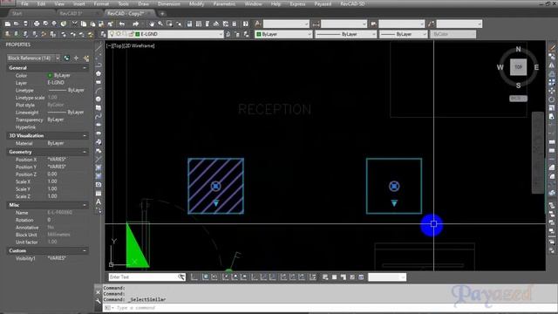Switch to the Start tab
558x314 pixels.
click(x=17, y=14)
